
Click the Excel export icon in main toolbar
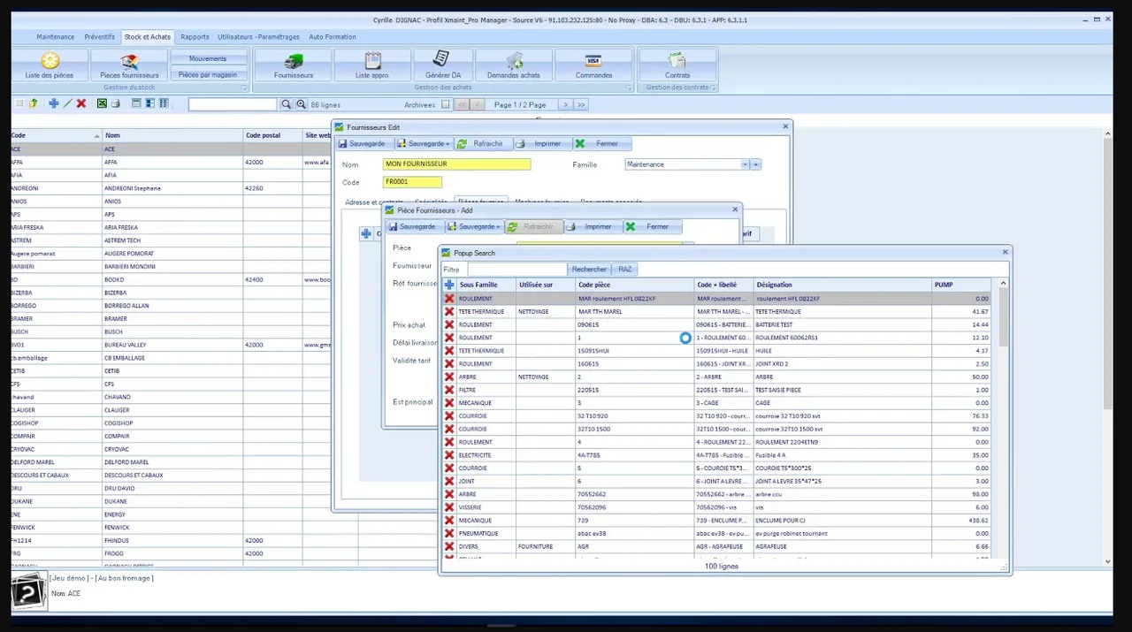pyautogui.click(x=102, y=103)
